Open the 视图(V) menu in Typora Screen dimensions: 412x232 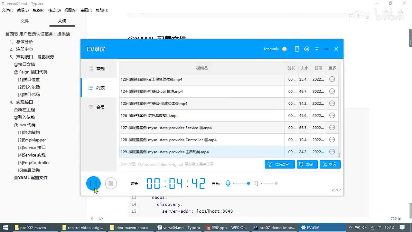[x=70, y=10]
